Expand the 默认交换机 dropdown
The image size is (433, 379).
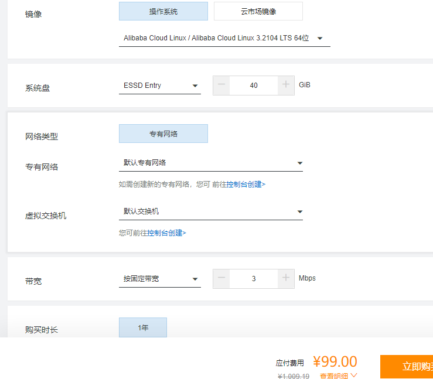tap(210, 211)
